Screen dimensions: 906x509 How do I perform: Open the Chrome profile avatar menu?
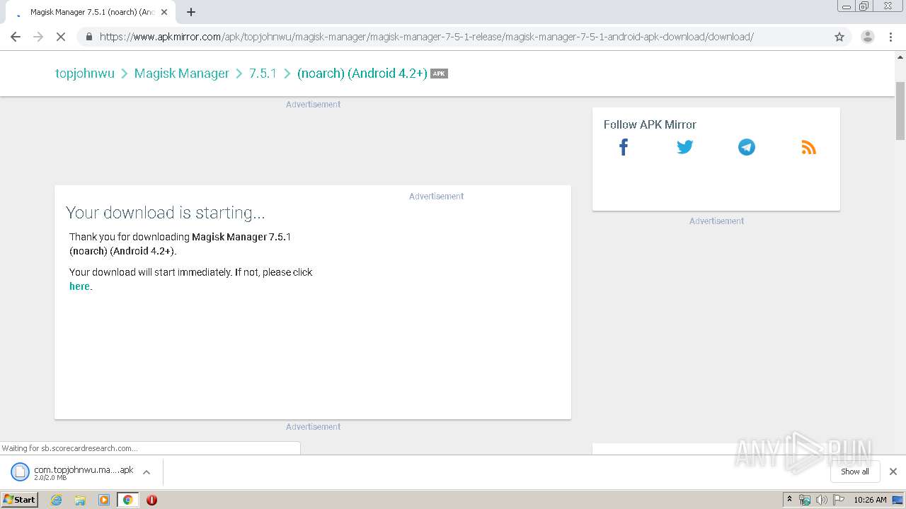coord(868,37)
